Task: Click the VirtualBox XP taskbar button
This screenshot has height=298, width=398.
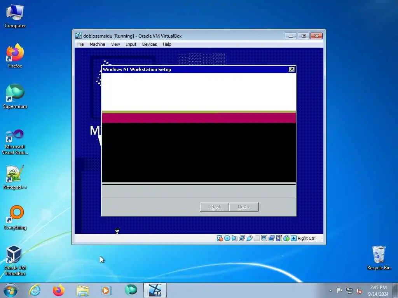Action: click(x=155, y=290)
